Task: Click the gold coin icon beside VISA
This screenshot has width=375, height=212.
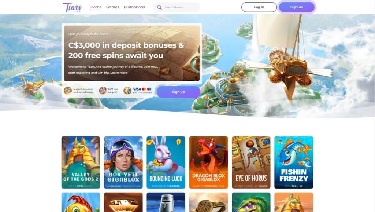Action: coord(127,91)
